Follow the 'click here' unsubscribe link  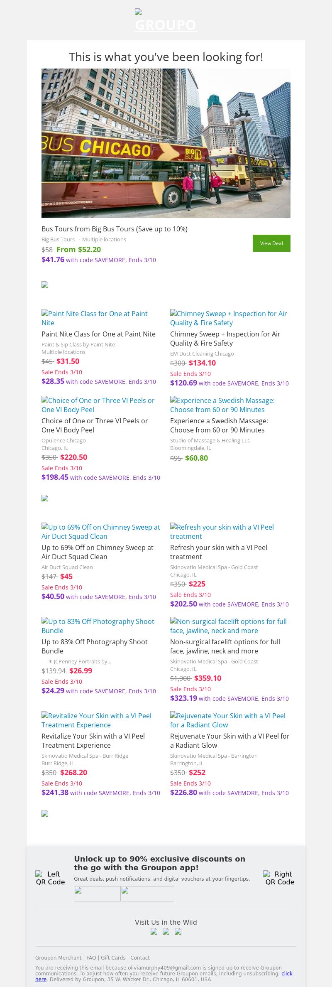tap(287, 973)
